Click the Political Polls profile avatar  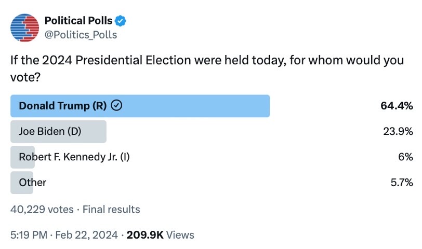[25, 27]
